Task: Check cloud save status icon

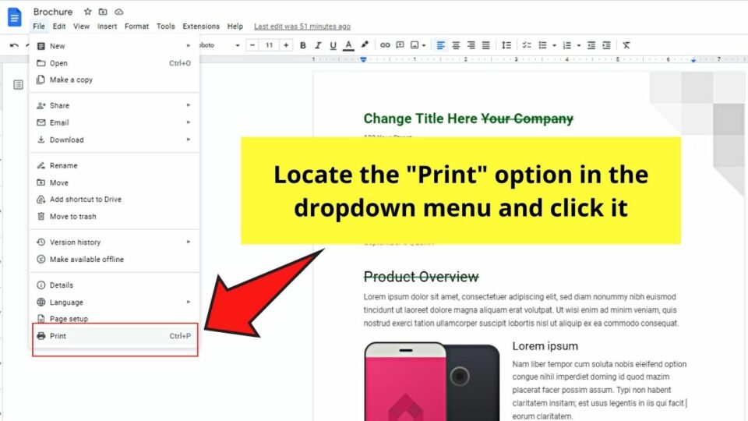Action: (118, 12)
